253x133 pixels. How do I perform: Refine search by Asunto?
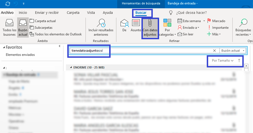136,25
